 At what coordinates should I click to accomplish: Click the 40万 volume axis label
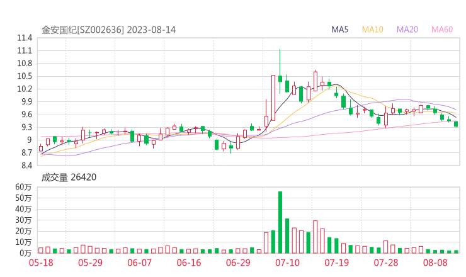[23, 209]
